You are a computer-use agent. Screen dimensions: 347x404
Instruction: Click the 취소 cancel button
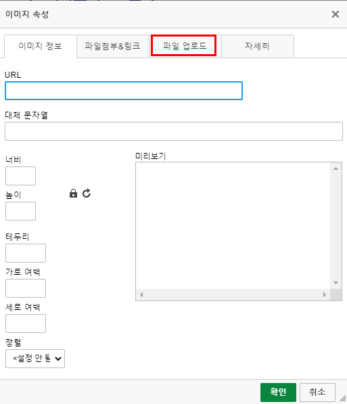[x=317, y=392]
